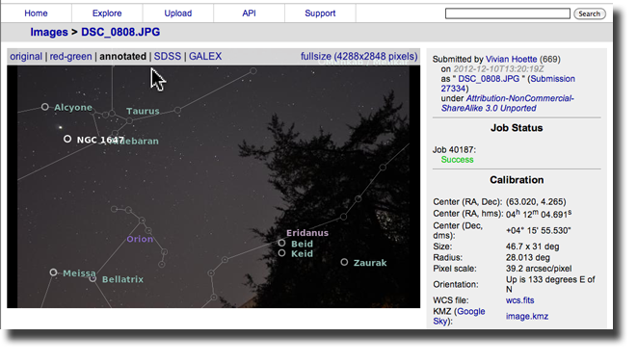Click the 39.2 arcsec/pixel scale value

(539, 269)
